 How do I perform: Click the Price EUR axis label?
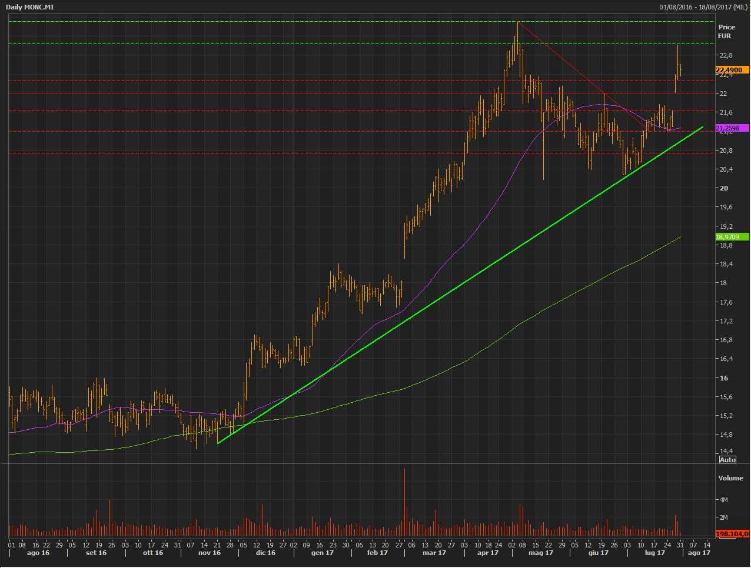726,31
